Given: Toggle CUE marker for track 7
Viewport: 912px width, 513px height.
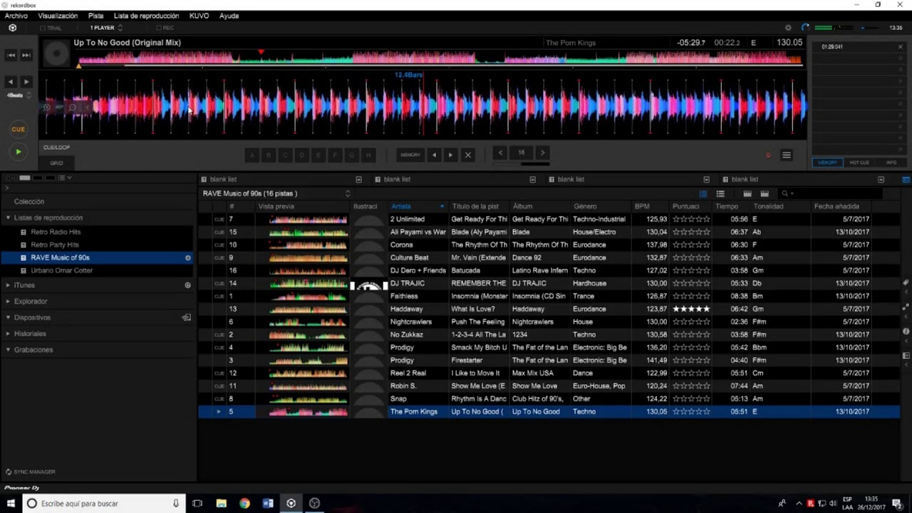Looking at the screenshot, I should 219,219.
